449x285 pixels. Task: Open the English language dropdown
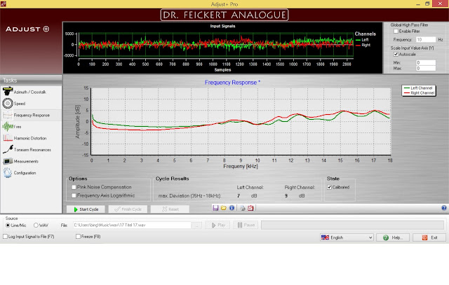pyautogui.click(x=347, y=237)
